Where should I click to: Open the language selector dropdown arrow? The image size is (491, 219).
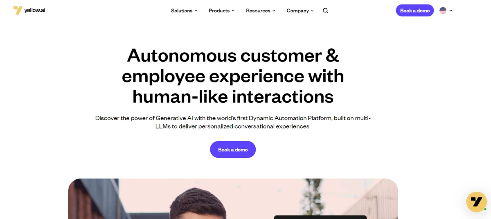pos(451,11)
